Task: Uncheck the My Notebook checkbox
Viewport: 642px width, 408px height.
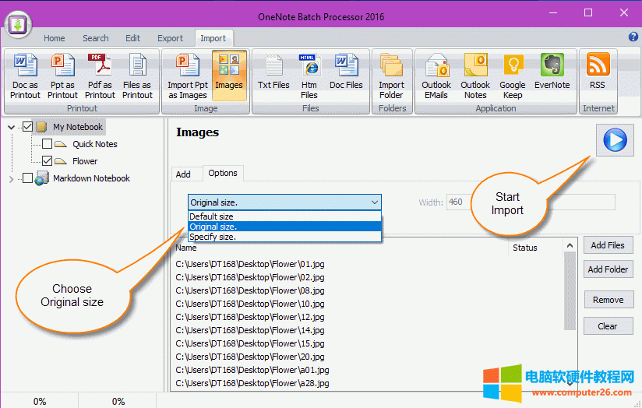Action: (x=28, y=127)
